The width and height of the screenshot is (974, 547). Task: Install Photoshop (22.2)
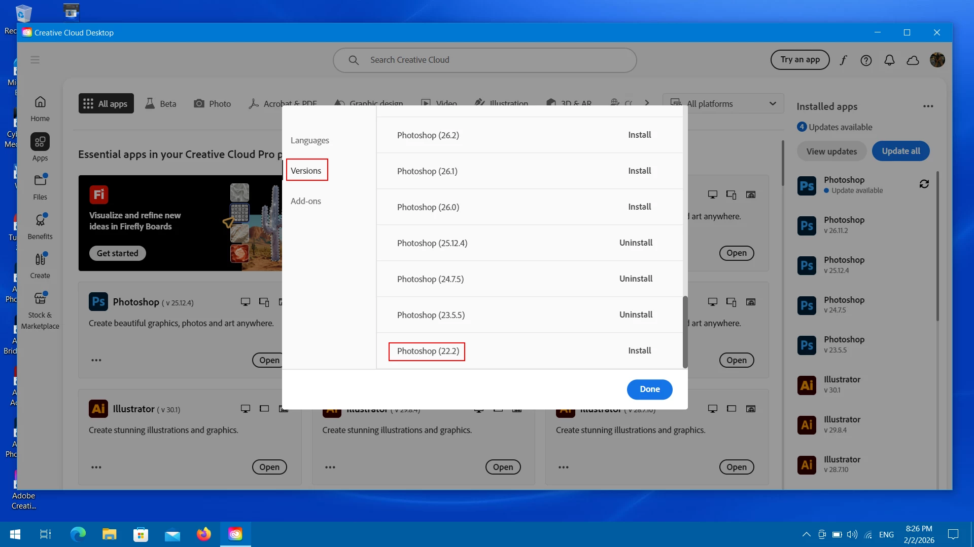pos(639,350)
